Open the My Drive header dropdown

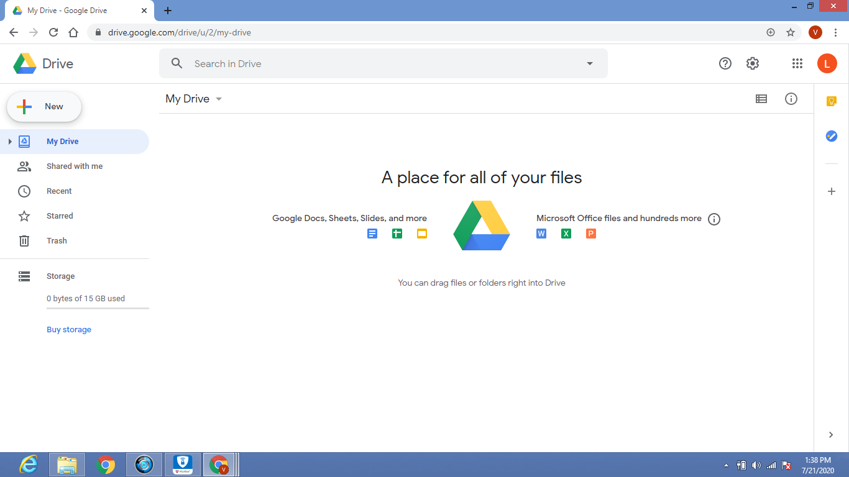219,99
